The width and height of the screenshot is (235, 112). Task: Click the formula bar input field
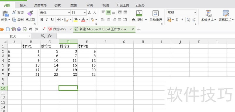click(x=146, y=36)
